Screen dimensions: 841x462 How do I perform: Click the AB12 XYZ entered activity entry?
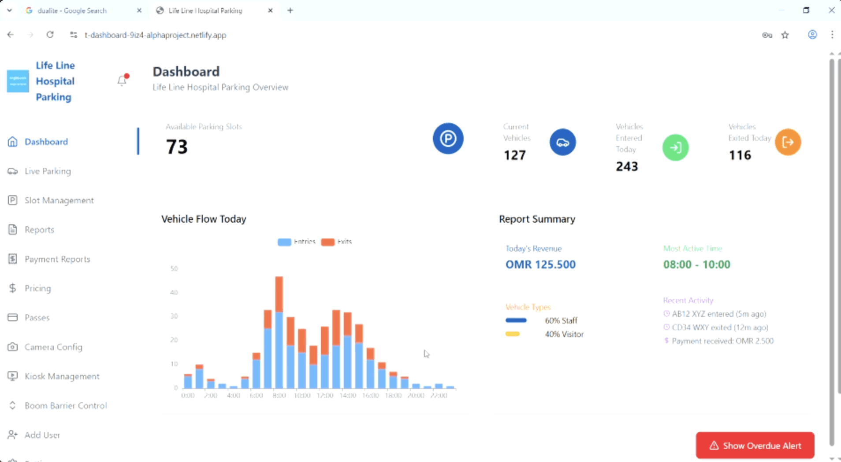(715, 314)
